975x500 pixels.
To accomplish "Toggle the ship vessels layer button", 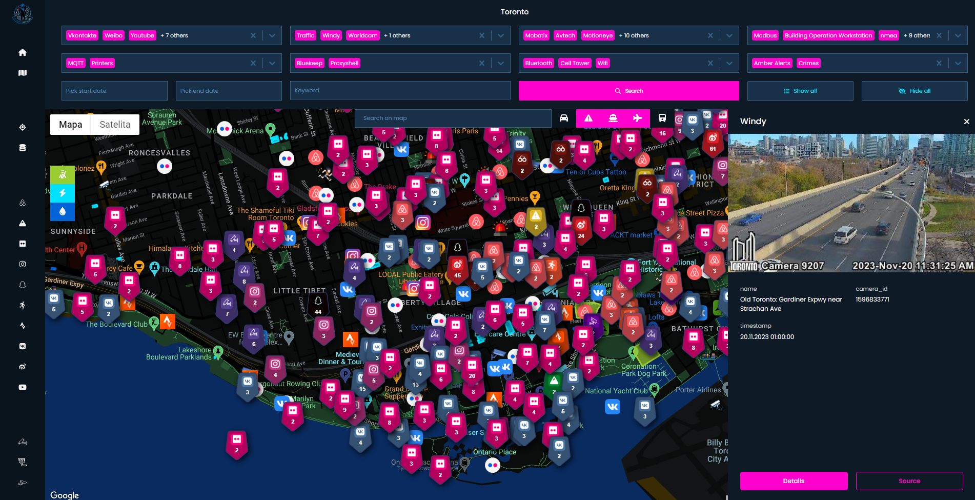I will point(613,118).
